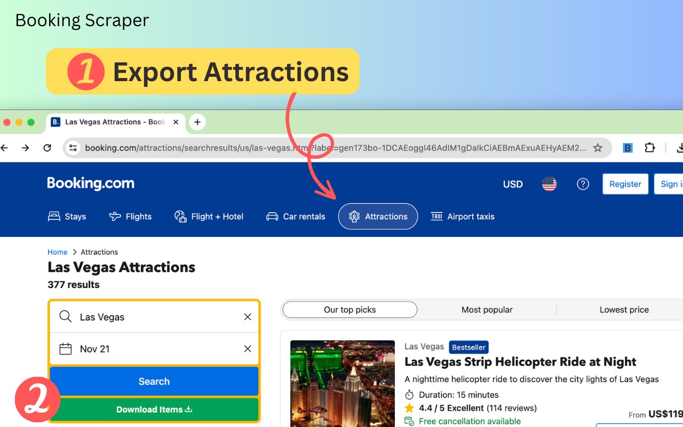Open the Nov 21 date picker
Screen dimensions: 683x427
154,349
